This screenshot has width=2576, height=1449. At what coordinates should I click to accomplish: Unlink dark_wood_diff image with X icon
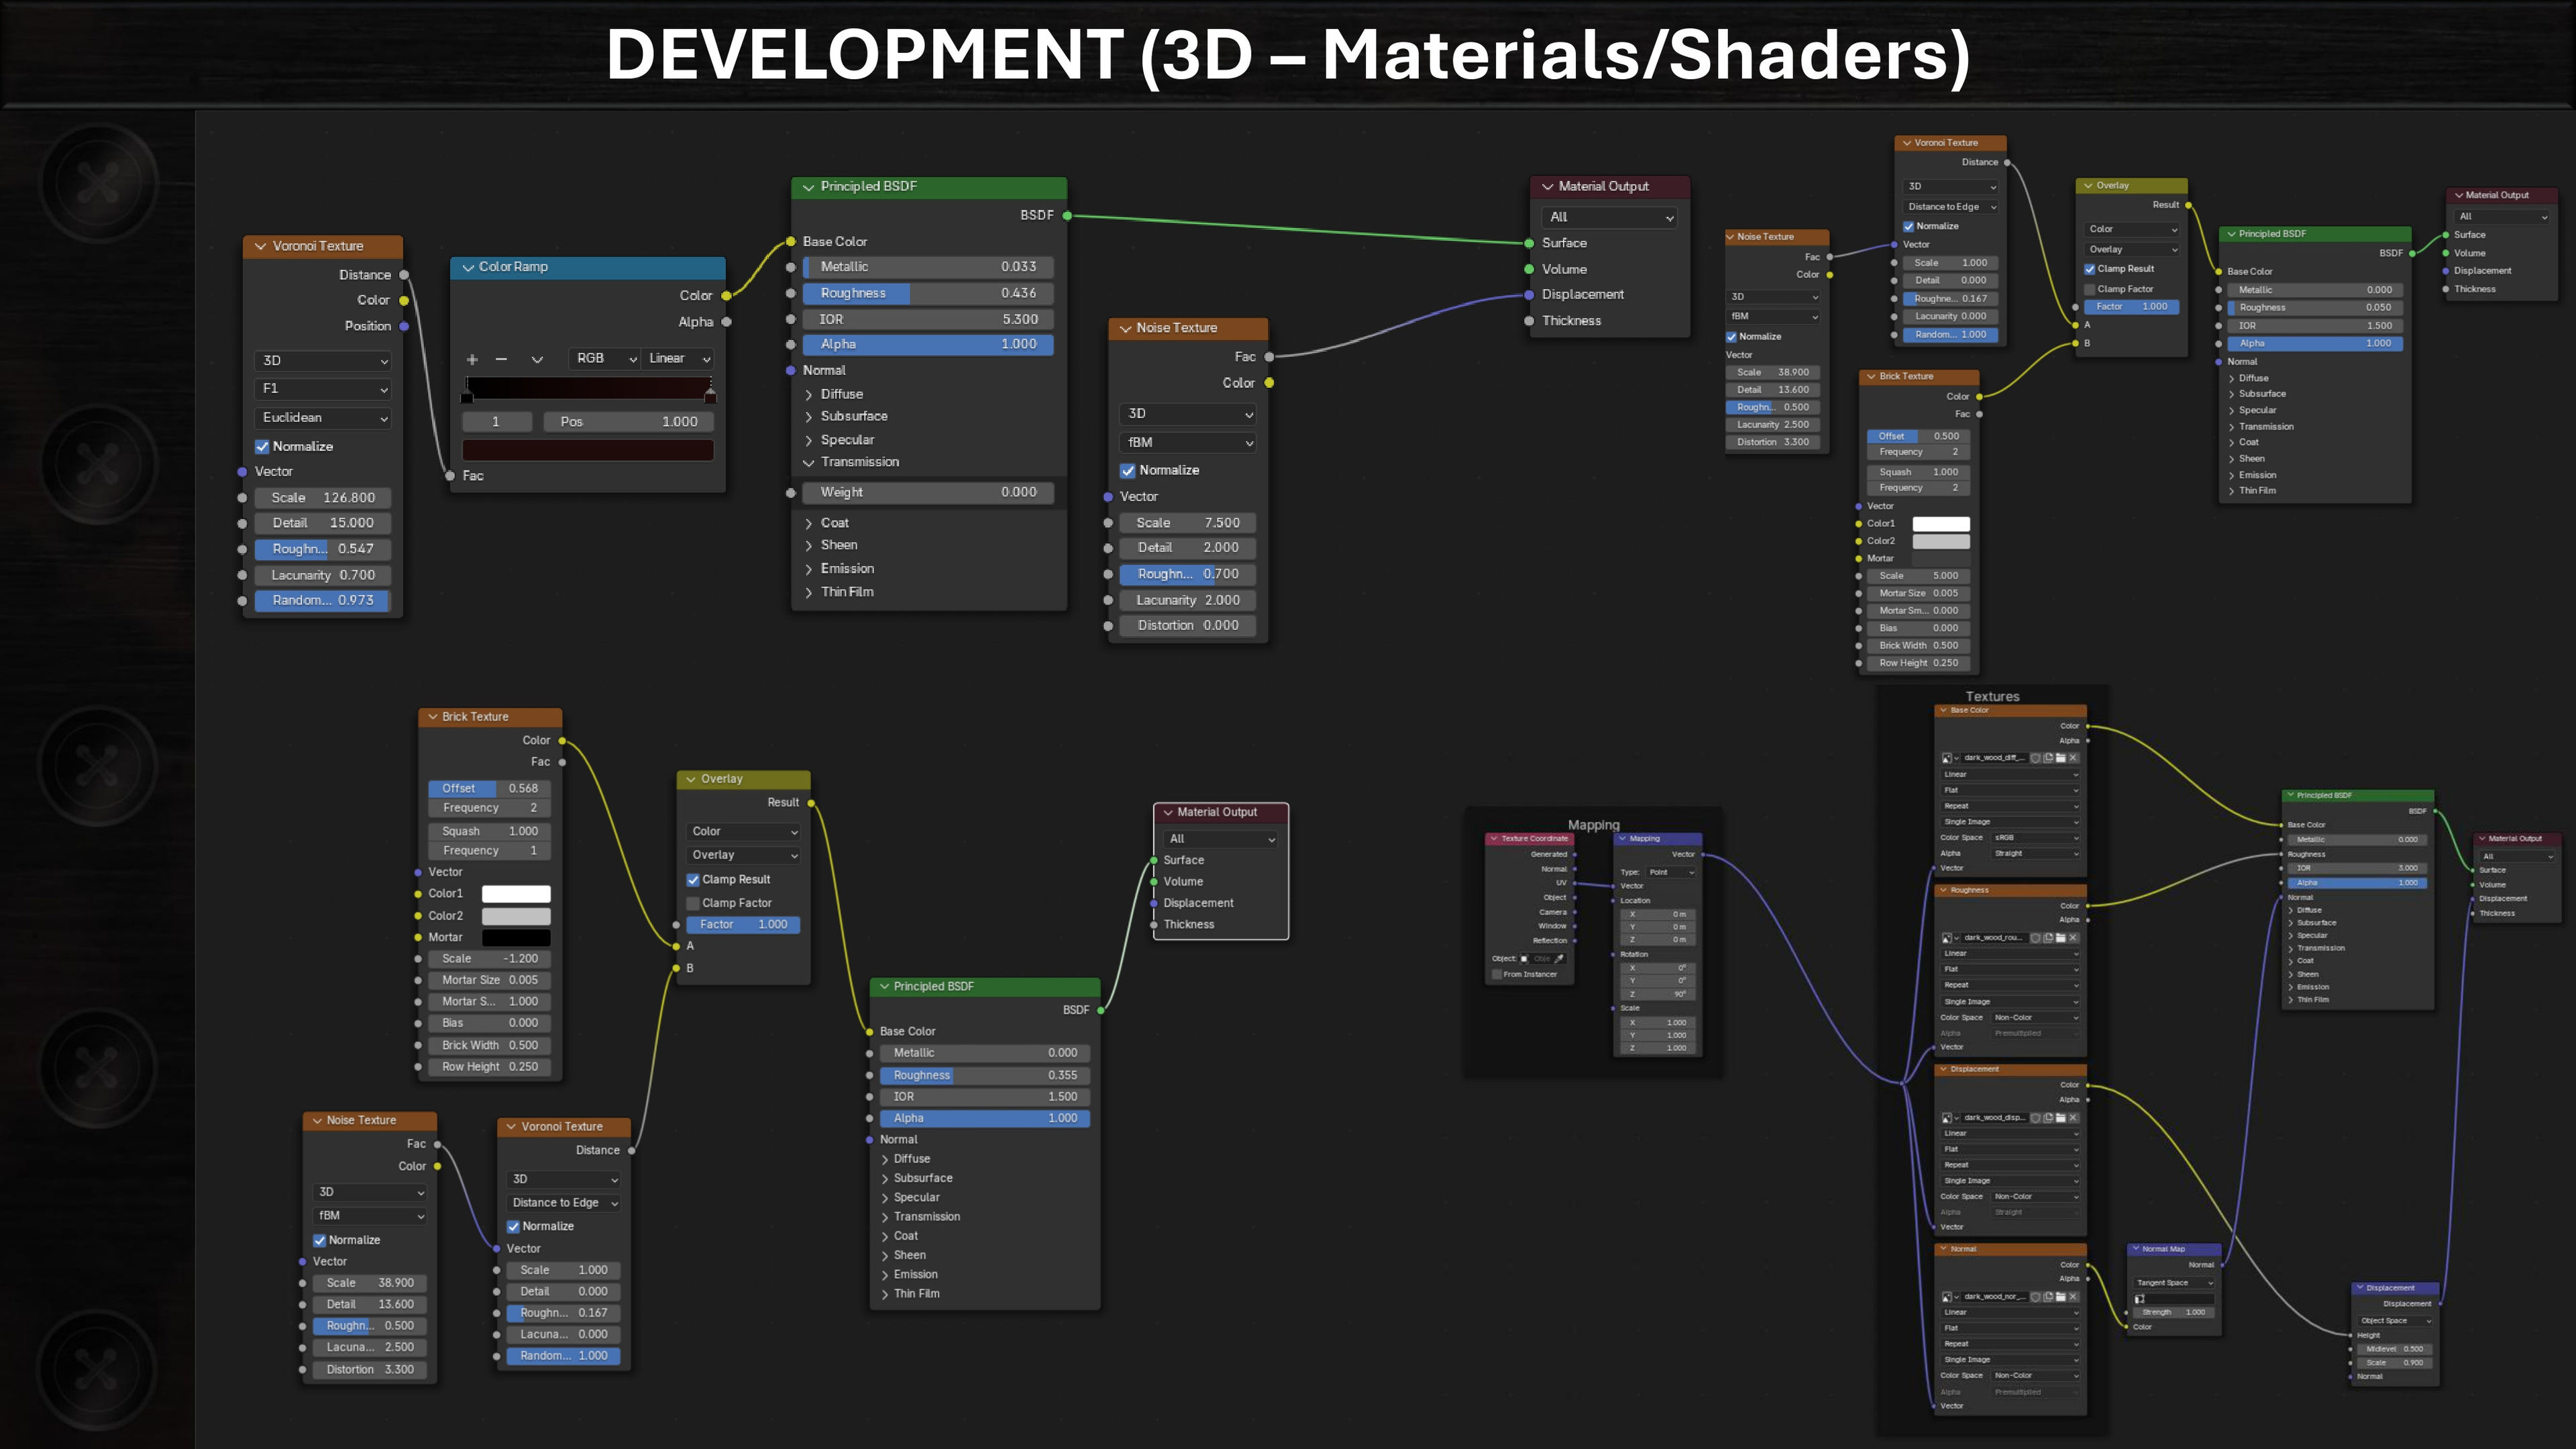2073,758
